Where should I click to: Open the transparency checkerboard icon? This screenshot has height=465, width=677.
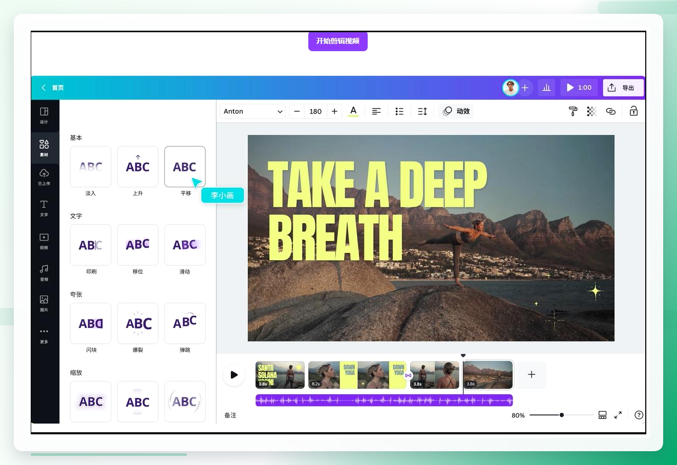click(x=591, y=111)
